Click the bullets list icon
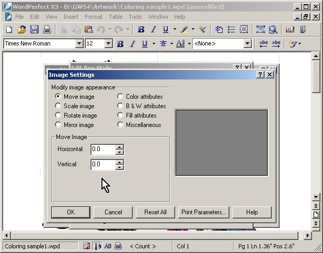323x253 pixels. click(232, 29)
